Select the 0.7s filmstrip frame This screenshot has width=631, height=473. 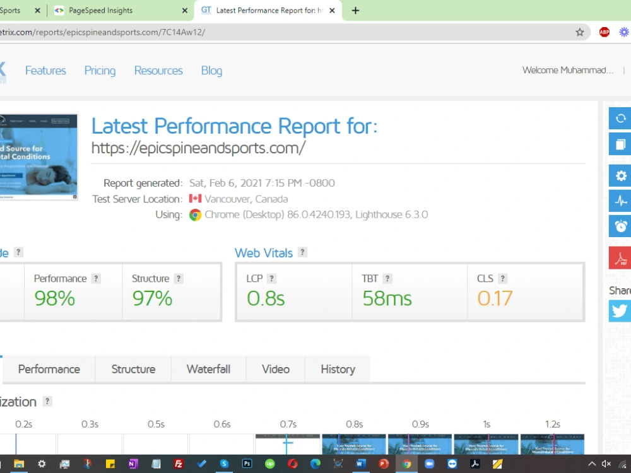click(288, 444)
